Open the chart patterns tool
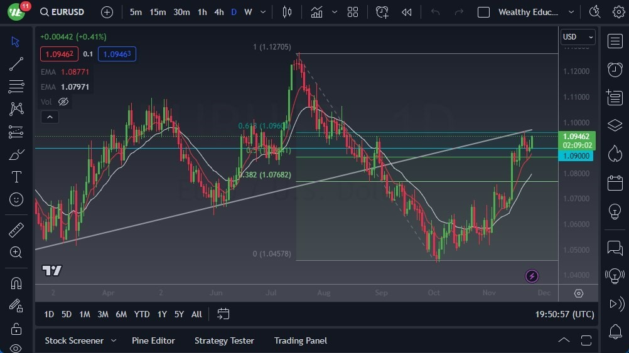 click(x=16, y=109)
